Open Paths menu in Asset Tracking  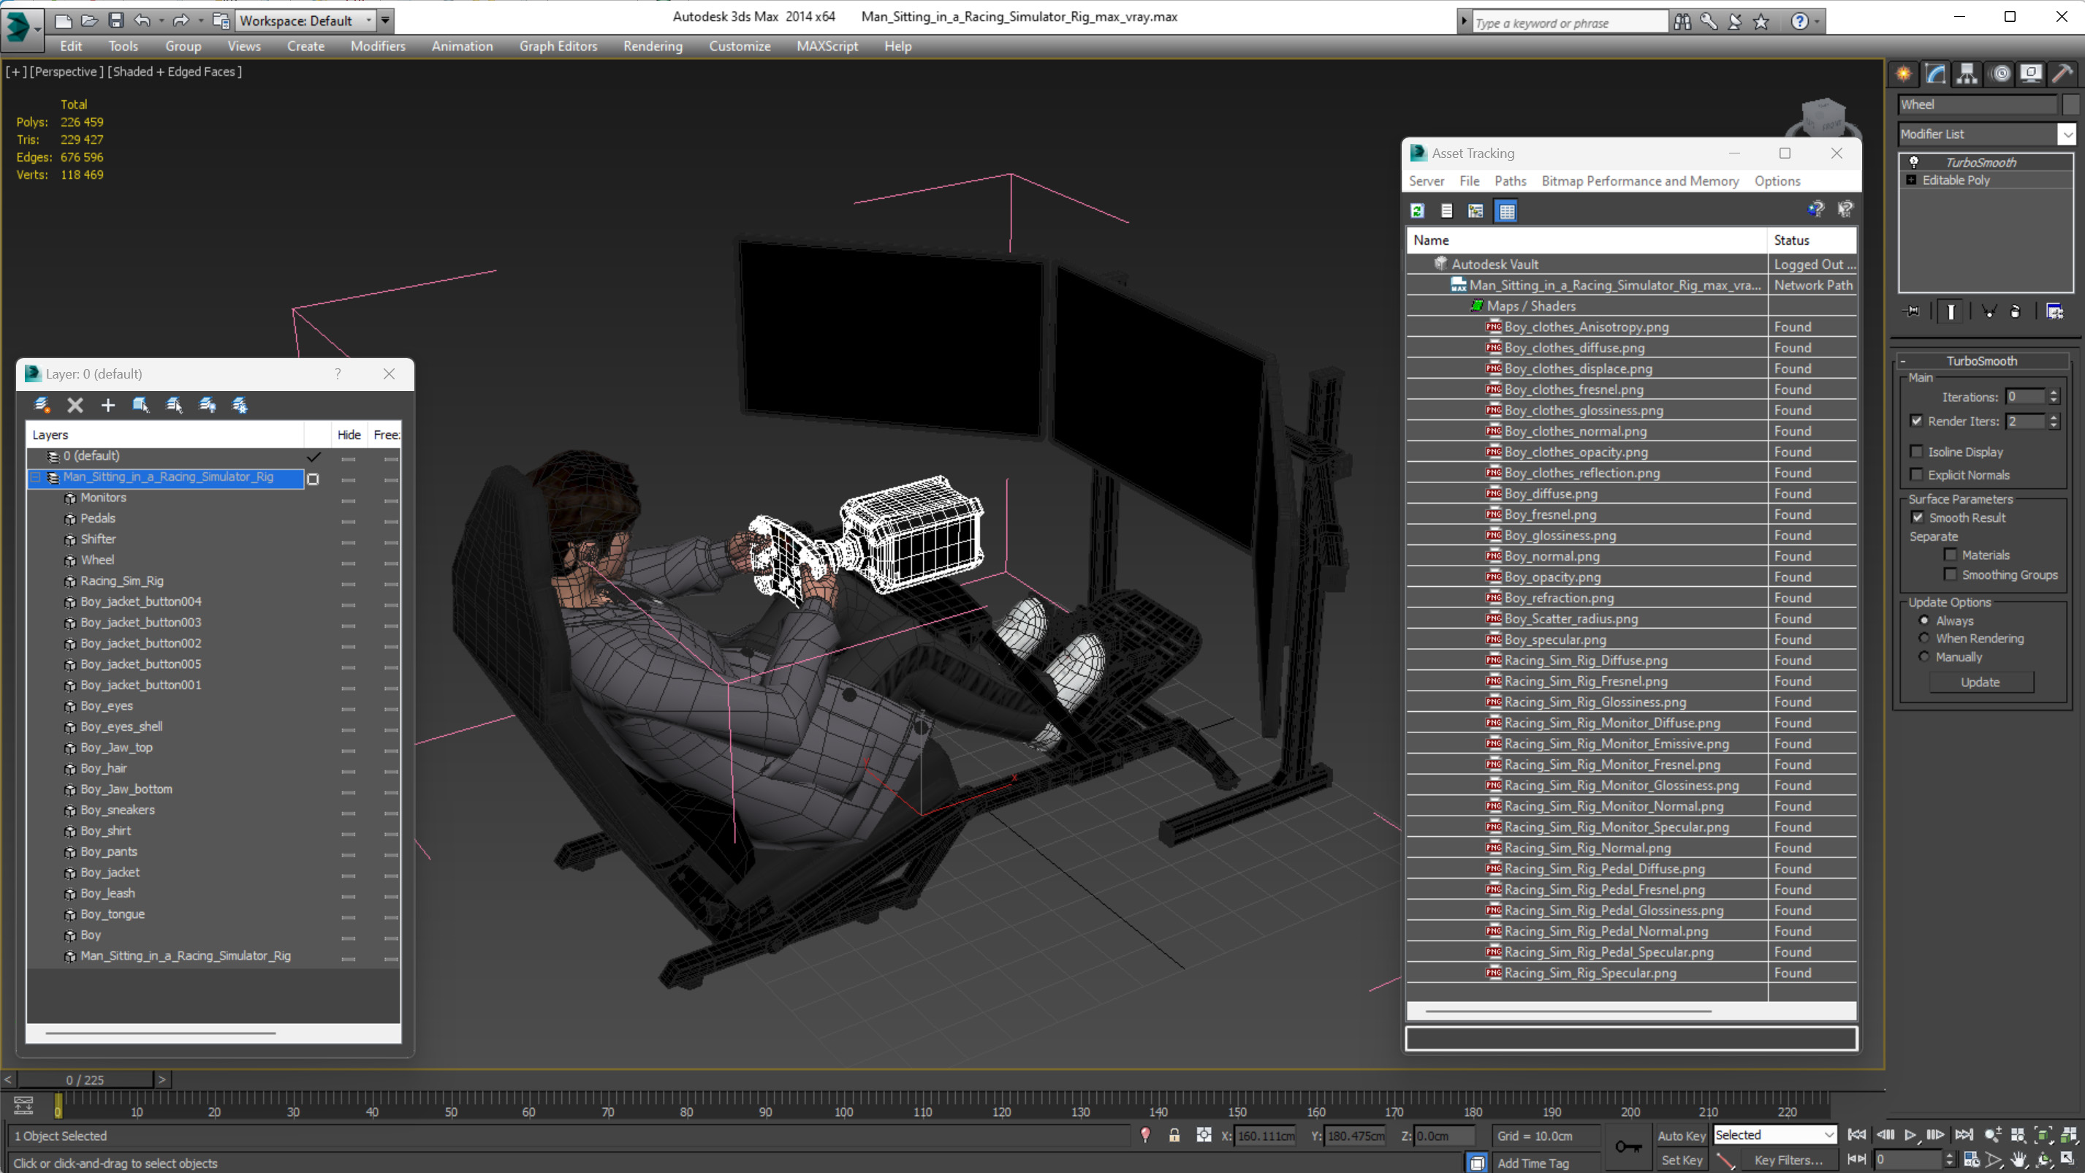(x=1510, y=181)
